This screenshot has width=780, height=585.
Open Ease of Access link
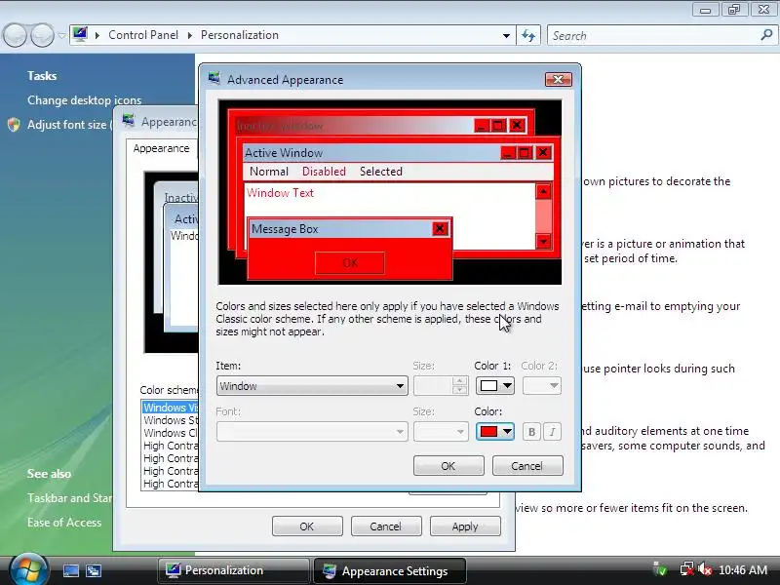pyautogui.click(x=64, y=523)
